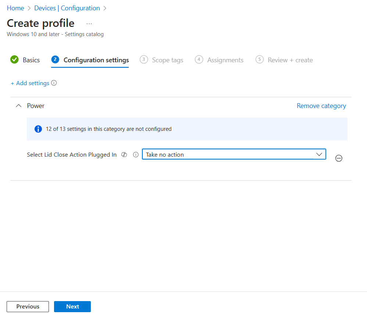This screenshot has width=367, height=314.
Task: Click 'Windows 10 and later - Settings catalog' subtitle
Action: coord(55,34)
